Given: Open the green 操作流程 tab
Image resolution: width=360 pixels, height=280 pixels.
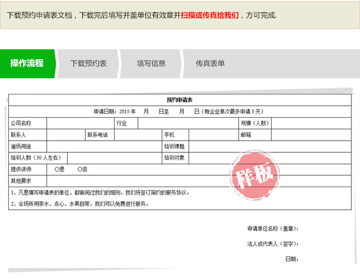Looking at the screenshot, I should [x=27, y=63].
